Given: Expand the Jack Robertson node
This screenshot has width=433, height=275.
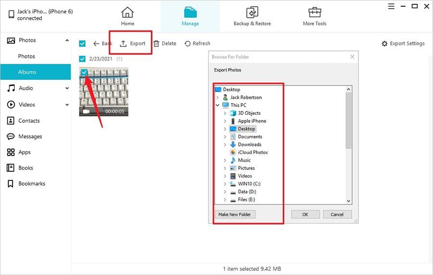Looking at the screenshot, I should (217, 97).
